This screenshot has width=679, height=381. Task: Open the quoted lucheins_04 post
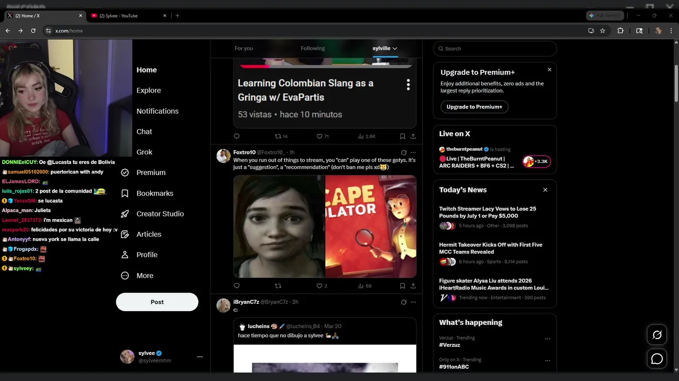point(325,345)
